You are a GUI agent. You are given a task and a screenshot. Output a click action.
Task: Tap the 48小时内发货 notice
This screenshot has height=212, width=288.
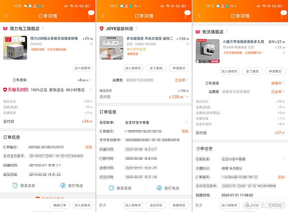click(136, 49)
